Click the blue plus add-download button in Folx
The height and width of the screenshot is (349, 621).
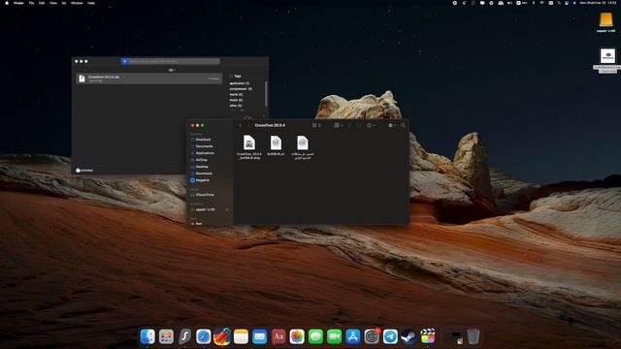click(124, 61)
